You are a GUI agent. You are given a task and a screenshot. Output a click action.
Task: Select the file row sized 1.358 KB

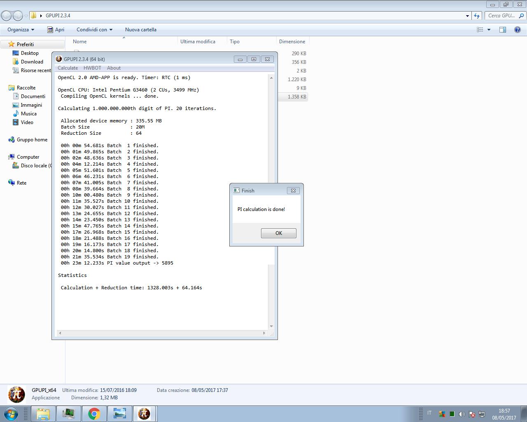click(293, 97)
